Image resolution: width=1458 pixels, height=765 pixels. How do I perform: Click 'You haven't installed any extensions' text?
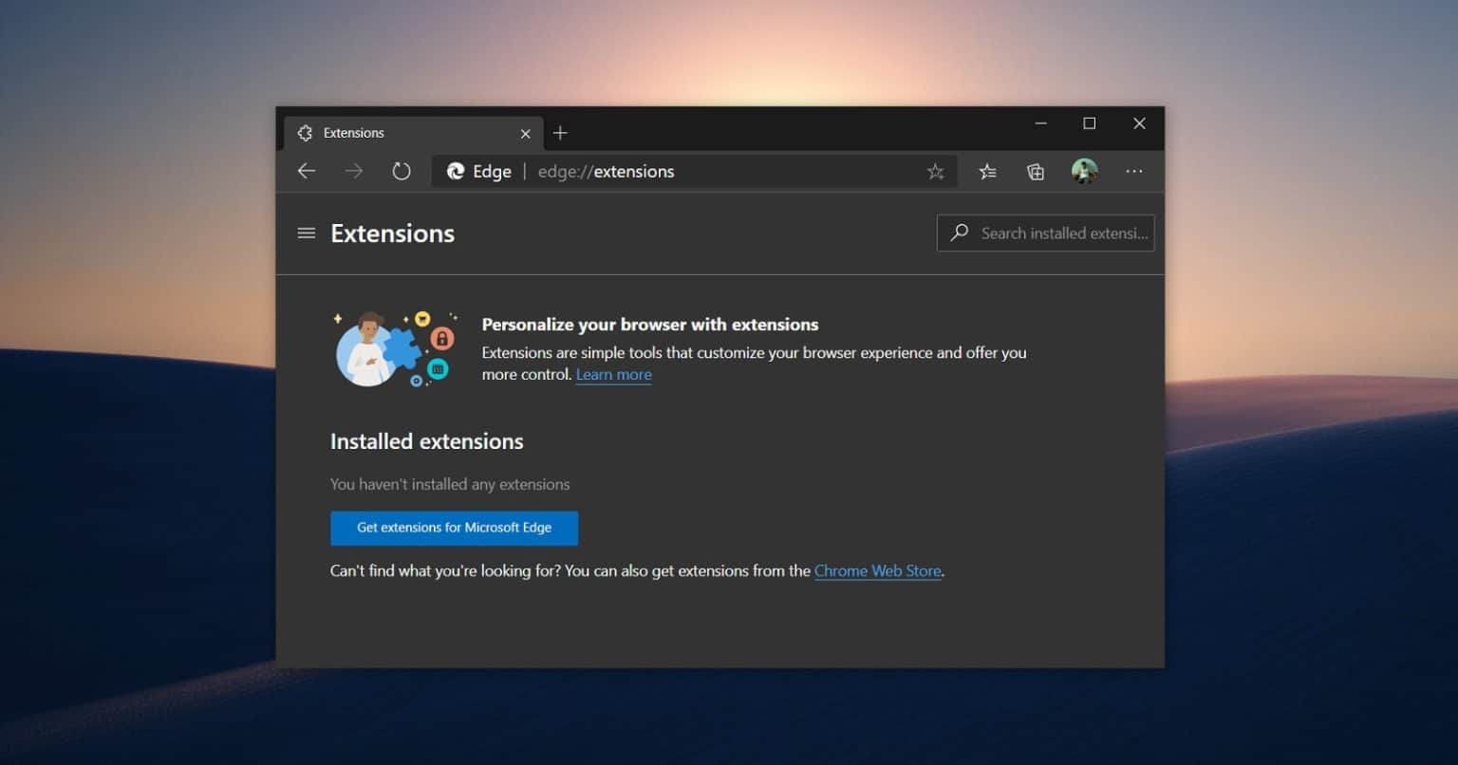click(450, 484)
